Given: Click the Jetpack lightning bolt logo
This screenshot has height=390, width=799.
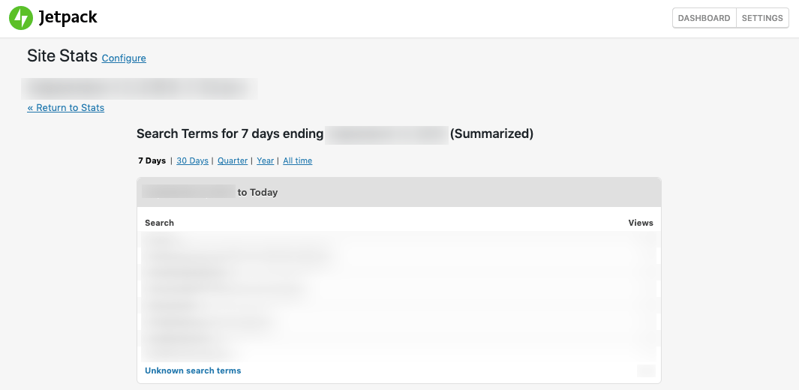Looking at the screenshot, I should [21, 18].
